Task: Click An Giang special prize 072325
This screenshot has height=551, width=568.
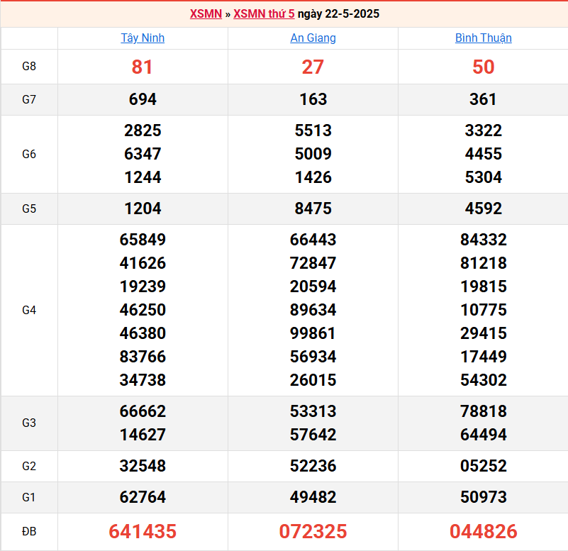Action: [x=313, y=531]
